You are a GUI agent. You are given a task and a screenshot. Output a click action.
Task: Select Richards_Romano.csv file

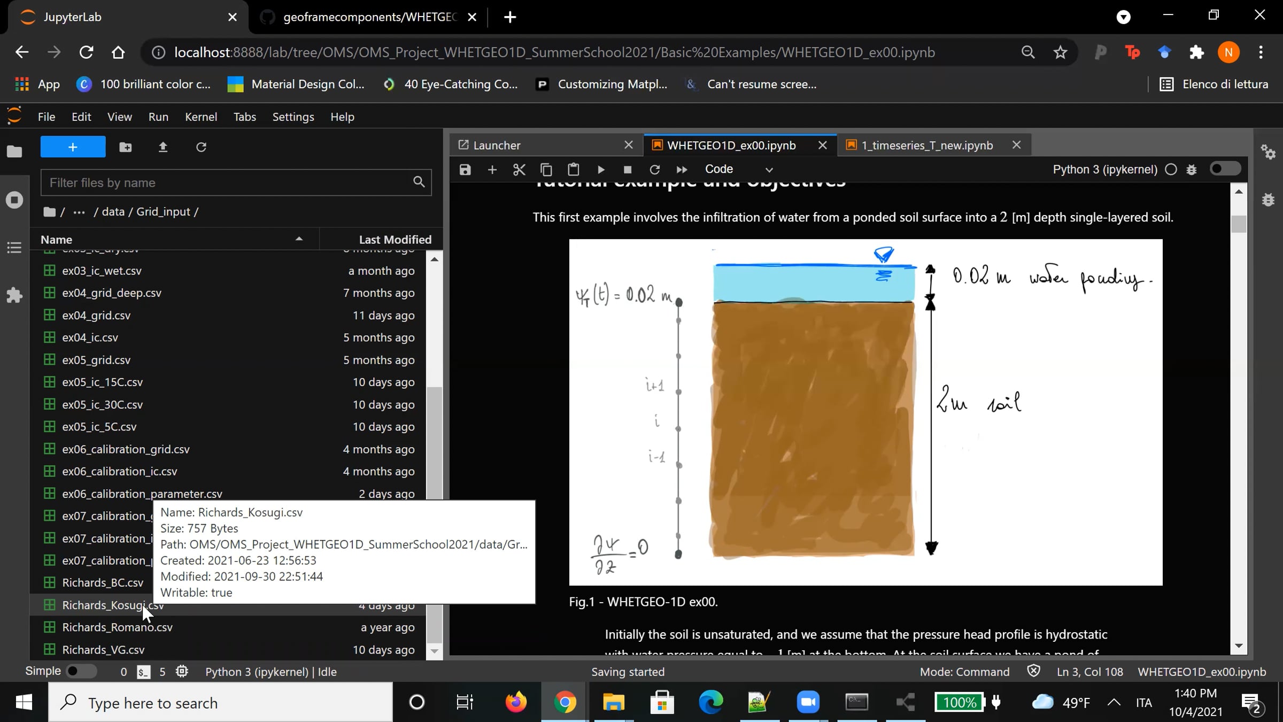(228, 627)
